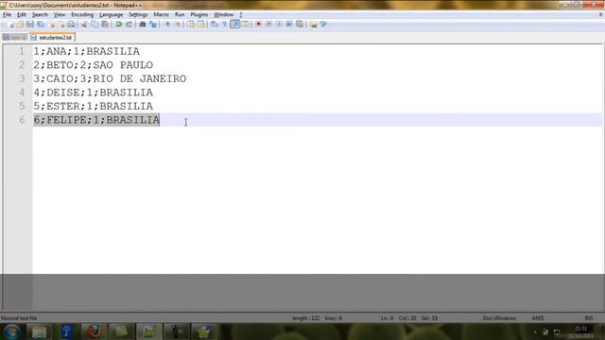Toggle the Show All Characters icon

[x=225, y=25]
